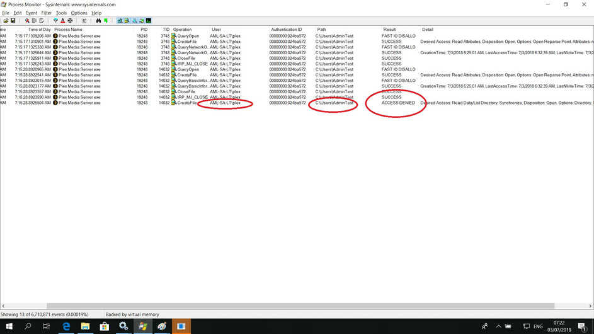Click the 'Showing 13 of 6,710,871 events' status text

pos(44,314)
